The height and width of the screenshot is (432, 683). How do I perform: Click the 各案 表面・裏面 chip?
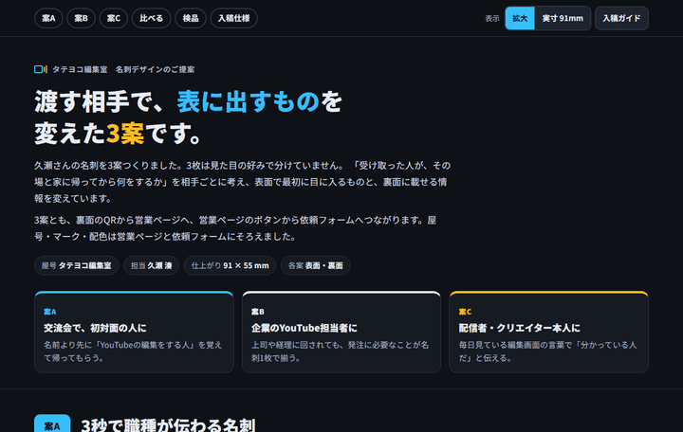point(315,265)
